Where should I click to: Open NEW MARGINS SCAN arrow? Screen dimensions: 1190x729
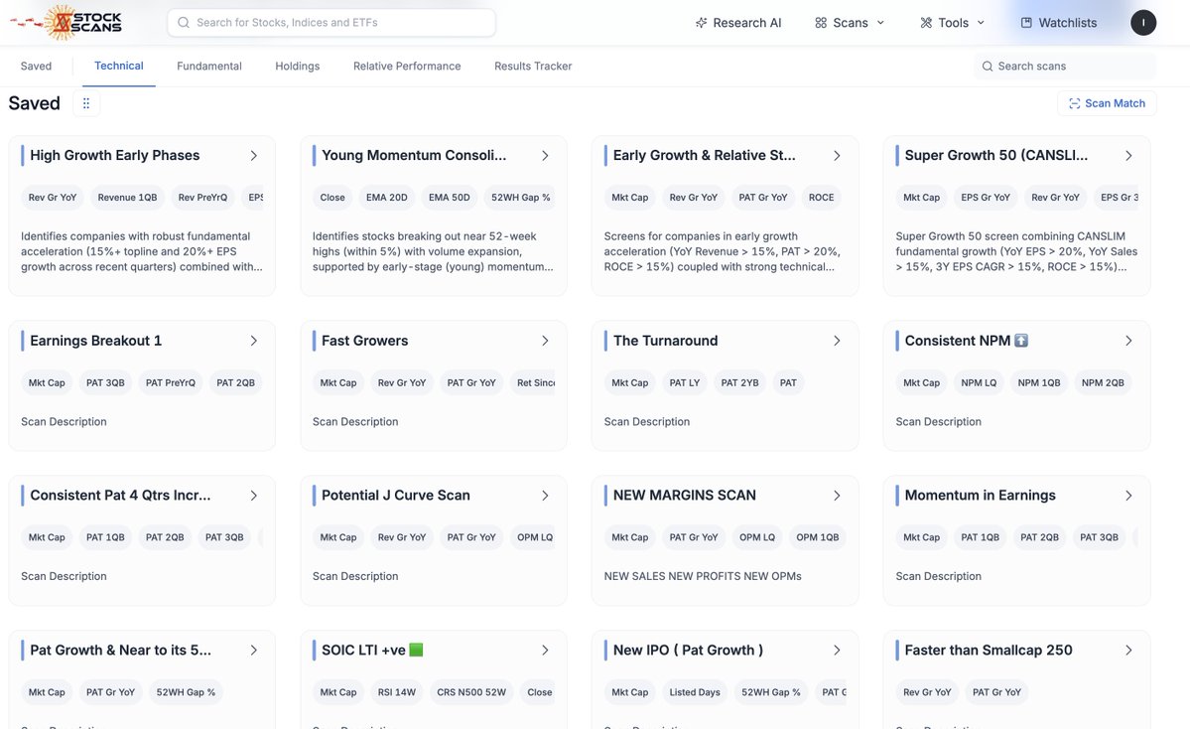click(837, 496)
